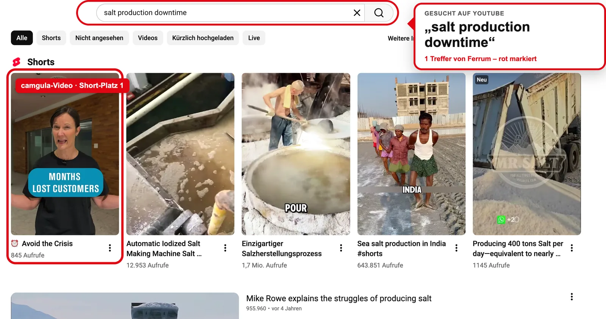This screenshot has width=606, height=319.
Task: Click the 12.953 Aufrufe view count
Action: coord(148,266)
